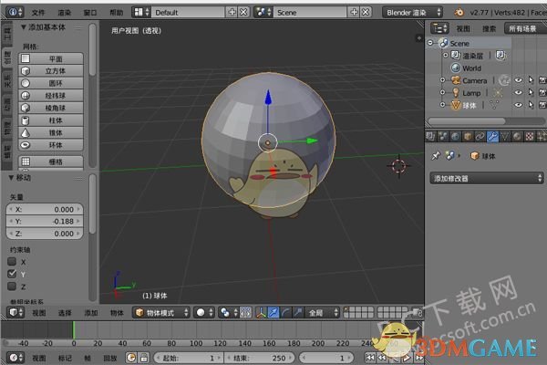
Task: Collapse the 移动 operator panel
Action: click(11, 177)
